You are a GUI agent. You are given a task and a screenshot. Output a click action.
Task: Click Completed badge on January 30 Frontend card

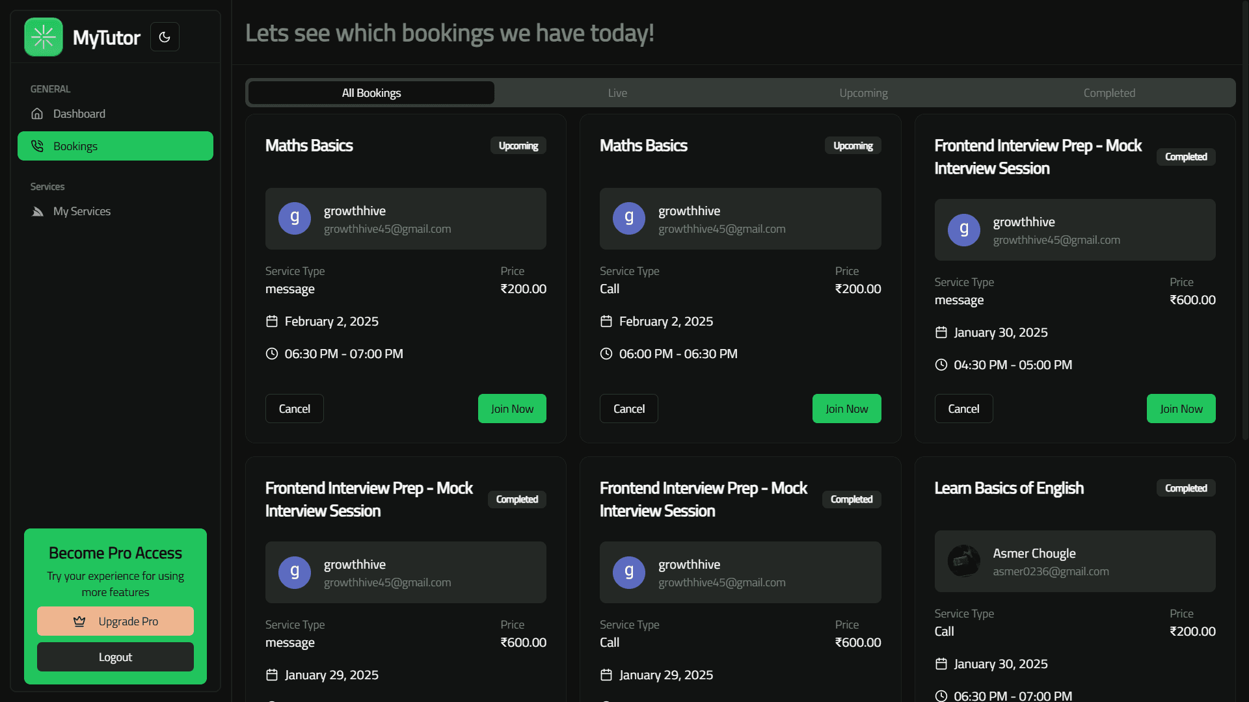1186,157
